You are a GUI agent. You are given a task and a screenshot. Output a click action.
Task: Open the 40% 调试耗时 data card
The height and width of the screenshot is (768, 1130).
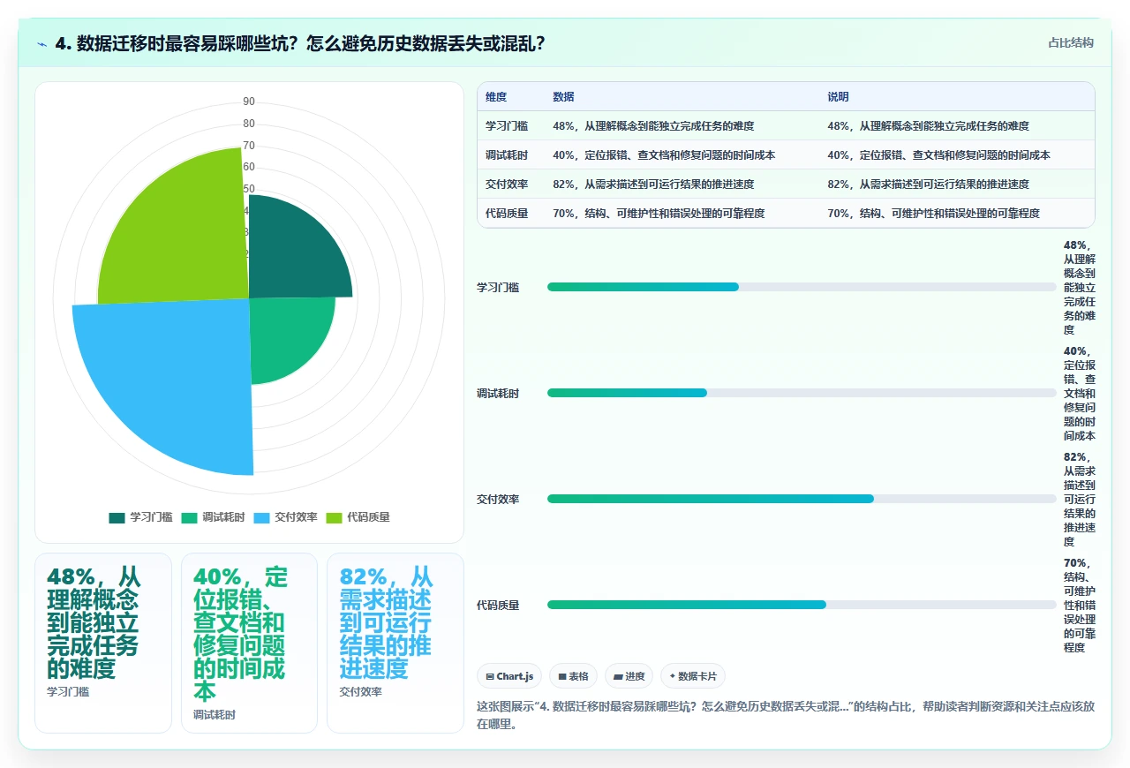point(249,643)
